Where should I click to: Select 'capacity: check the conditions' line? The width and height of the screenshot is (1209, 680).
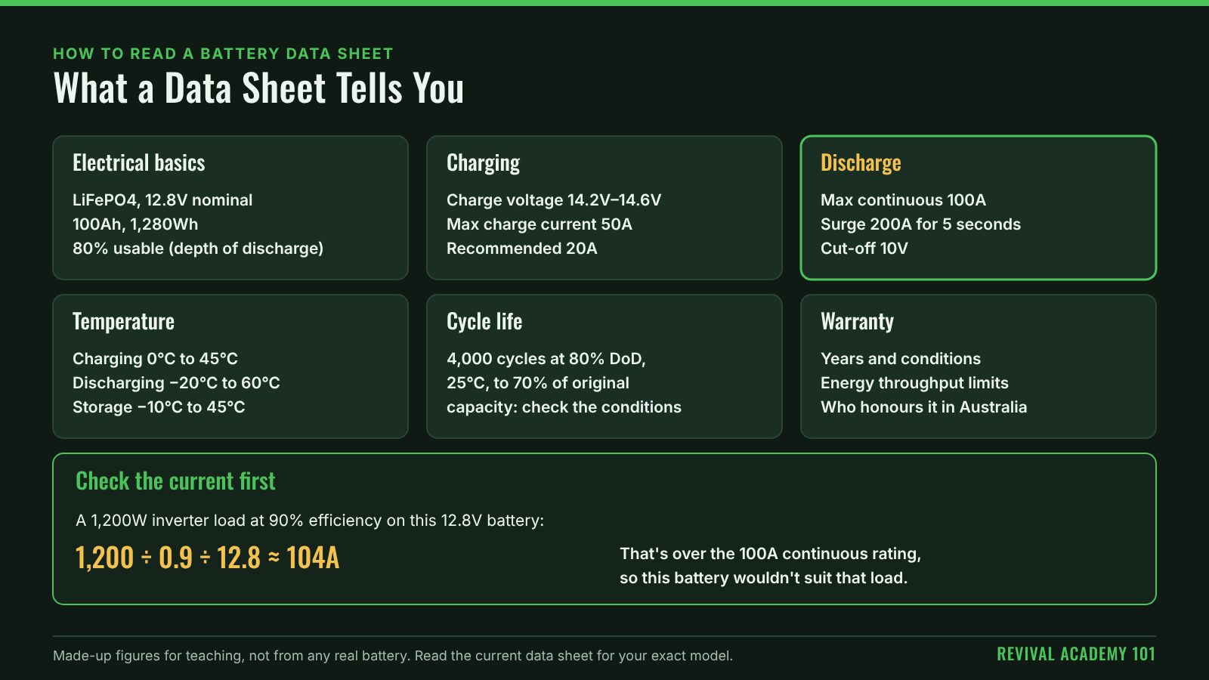pyautogui.click(x=564, y=407)
